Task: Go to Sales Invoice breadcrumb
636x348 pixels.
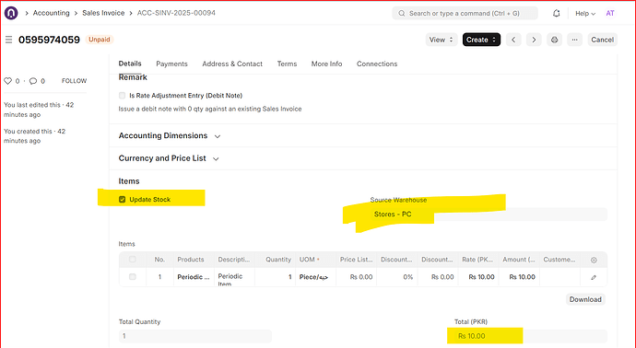Action: [x=103, y=13]
